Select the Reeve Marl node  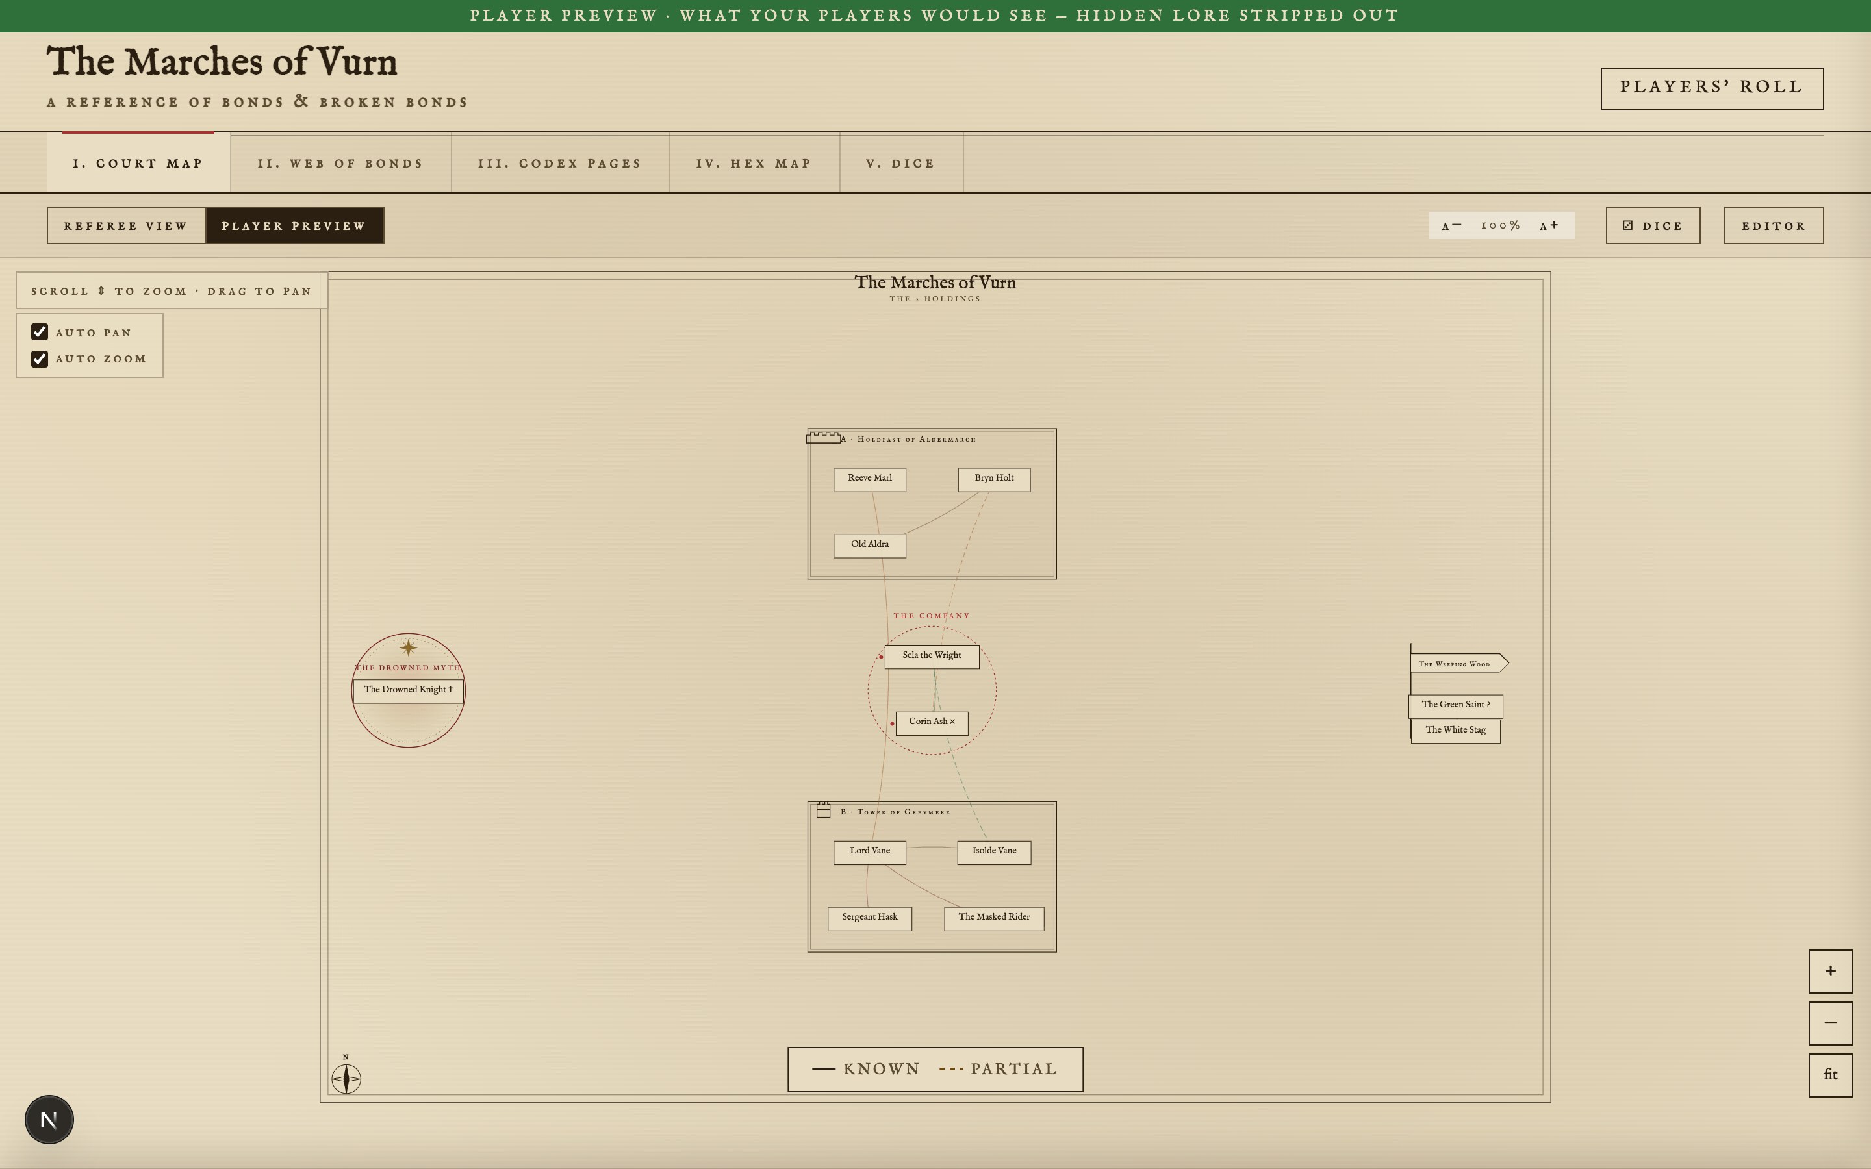(x=870, y=479)
